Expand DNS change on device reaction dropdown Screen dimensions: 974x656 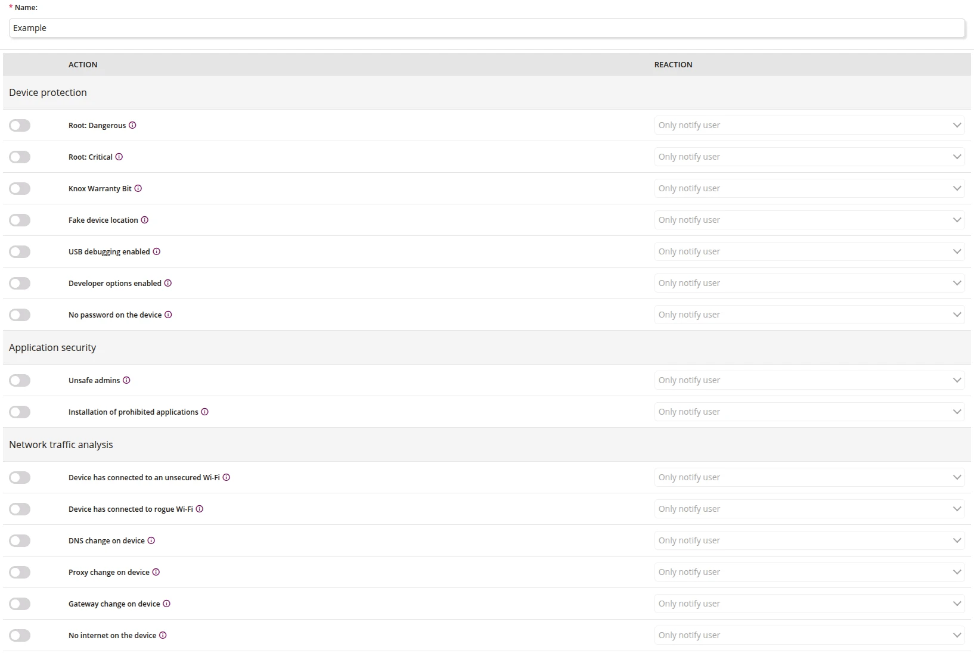(809, 540)
